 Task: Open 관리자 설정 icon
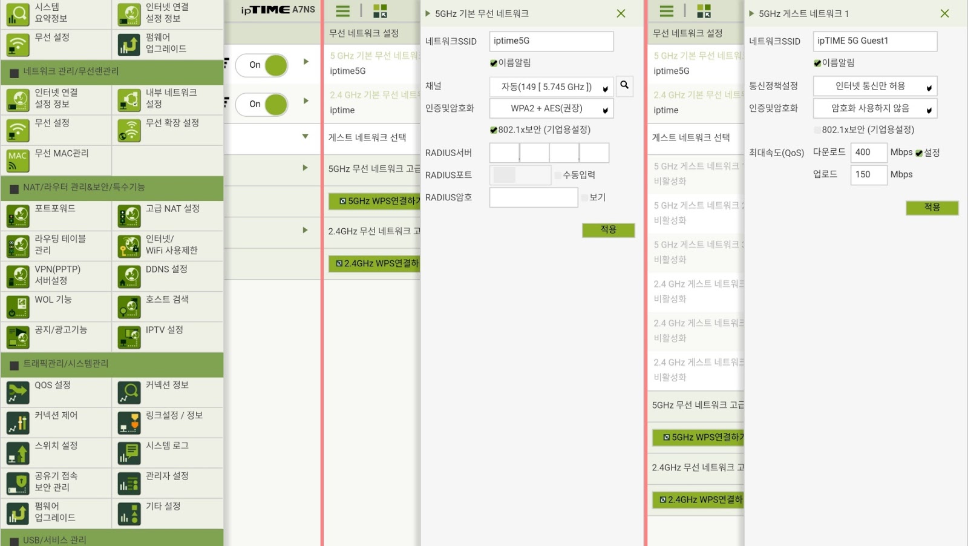coord(129,483)
